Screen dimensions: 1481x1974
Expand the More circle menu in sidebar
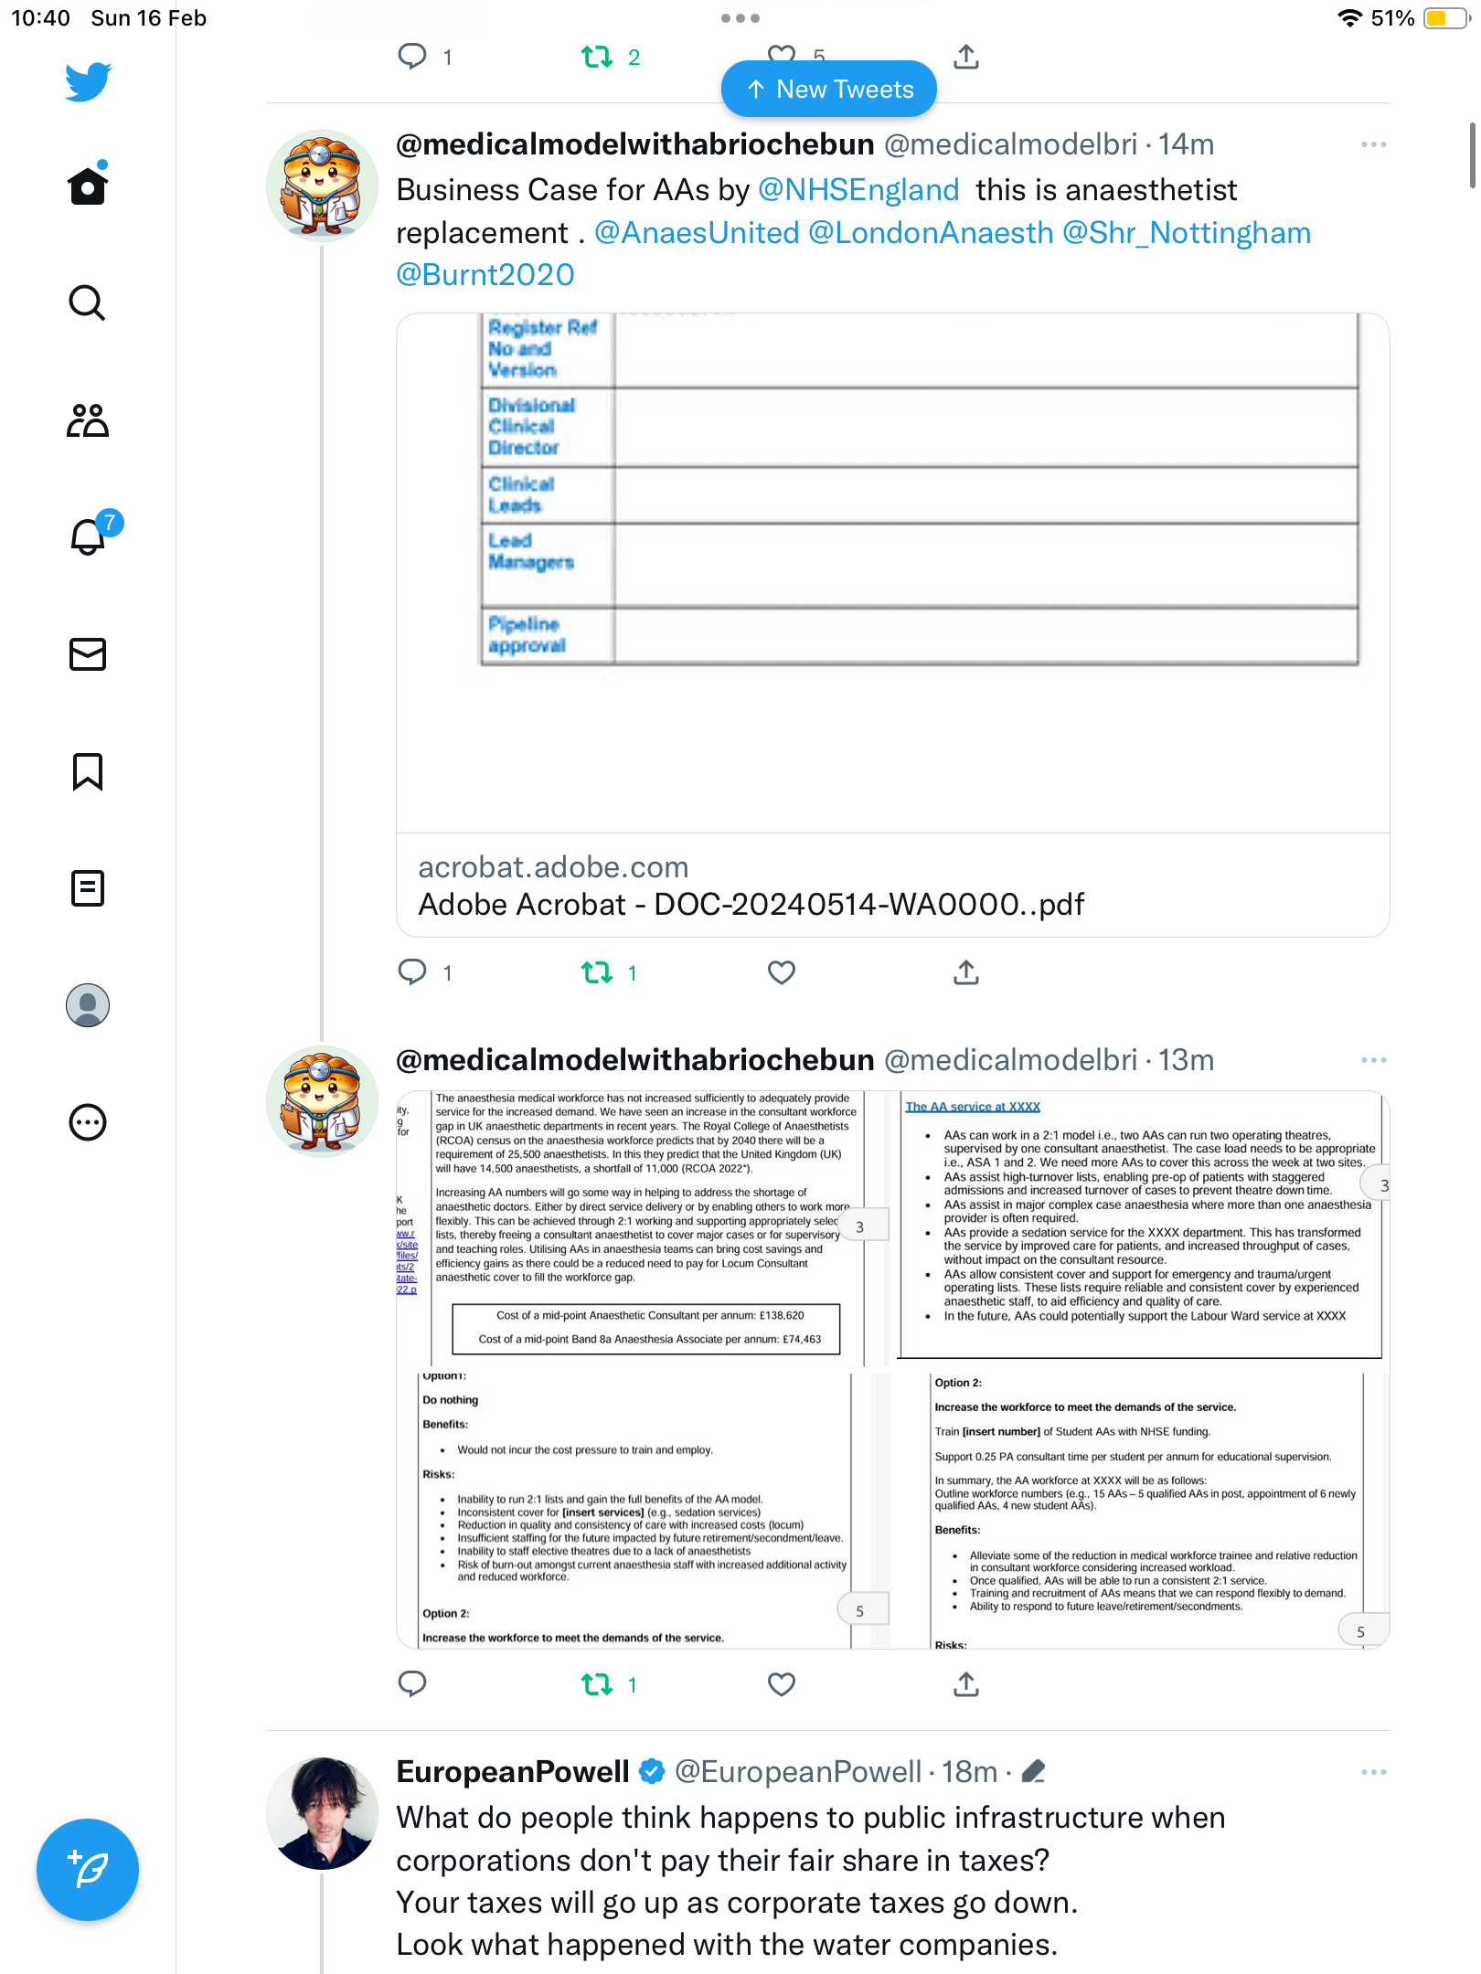coord(88,1122)
